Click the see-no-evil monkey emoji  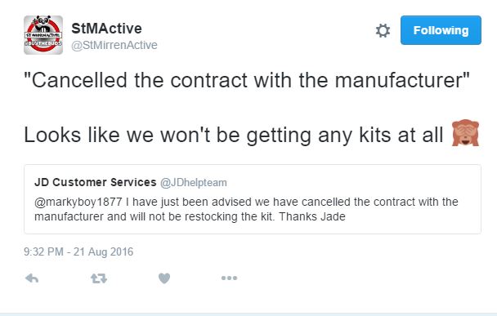[x=465, y=133]
